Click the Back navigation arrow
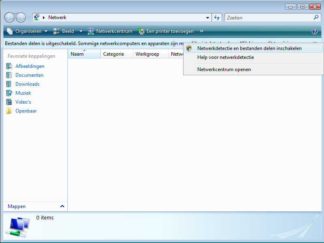This screenshot has height=243, width=324. point(9,17)
